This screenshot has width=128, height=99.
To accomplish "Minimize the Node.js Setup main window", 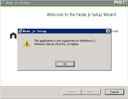I will click(x=116, y=3).
